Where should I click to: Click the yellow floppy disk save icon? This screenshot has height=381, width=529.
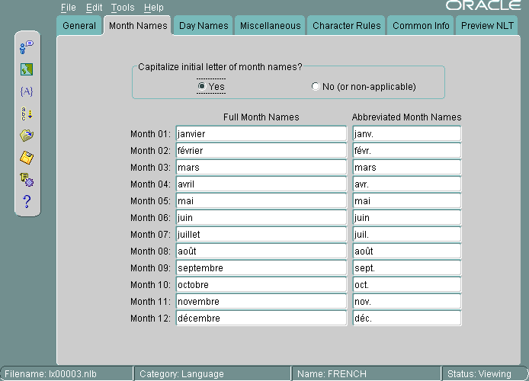click(27, 158)
